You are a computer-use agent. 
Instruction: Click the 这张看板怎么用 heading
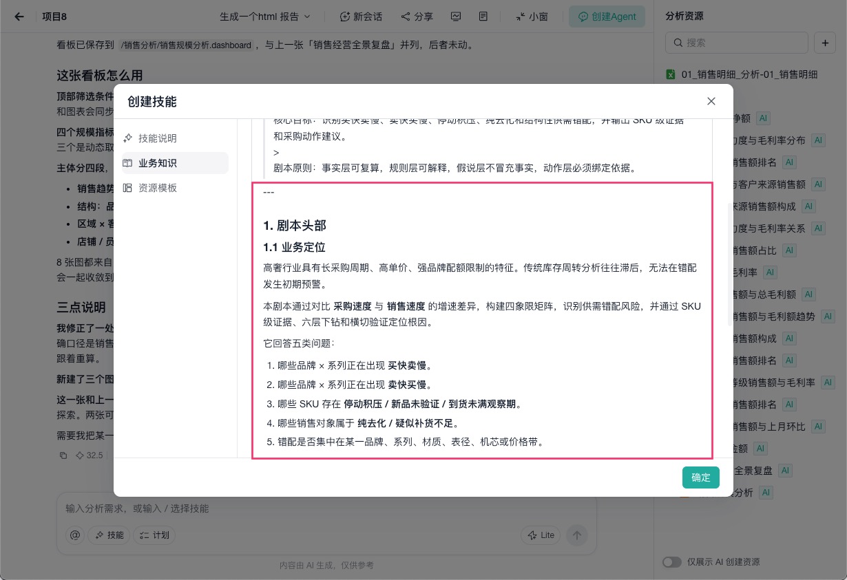click(100, 75)
